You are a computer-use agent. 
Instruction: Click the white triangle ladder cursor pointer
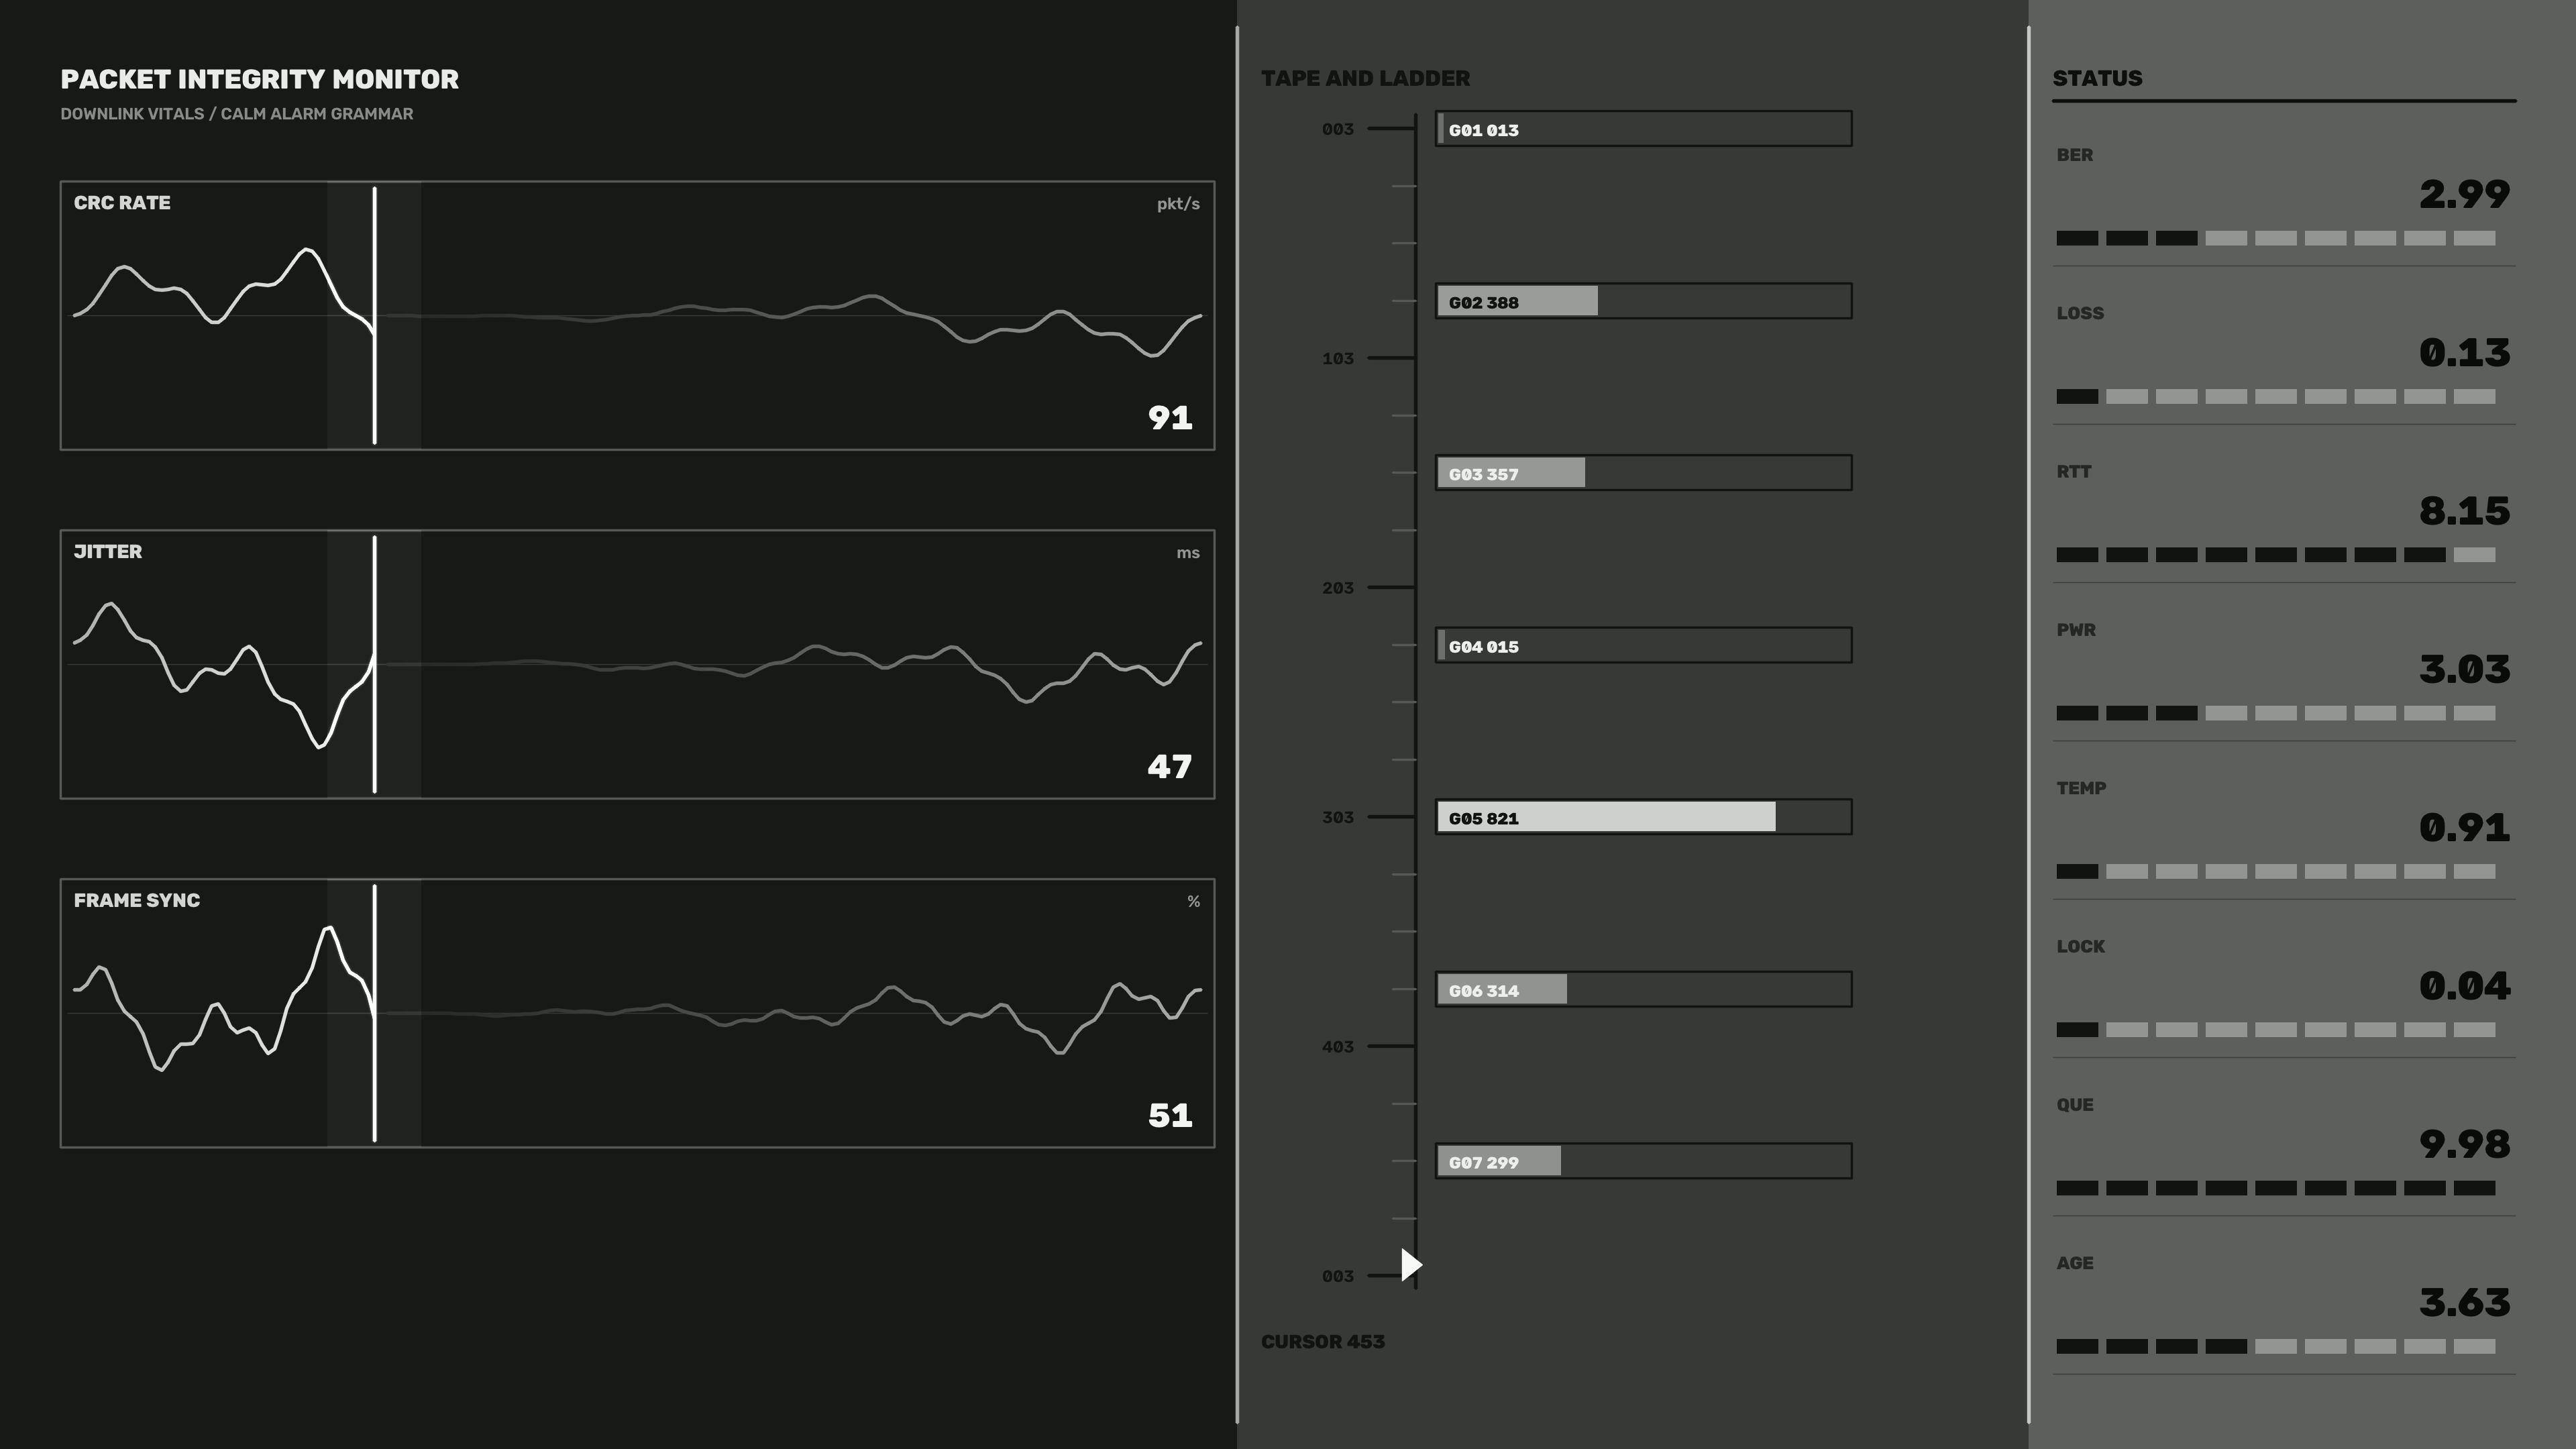[x=1411, y=1265]
